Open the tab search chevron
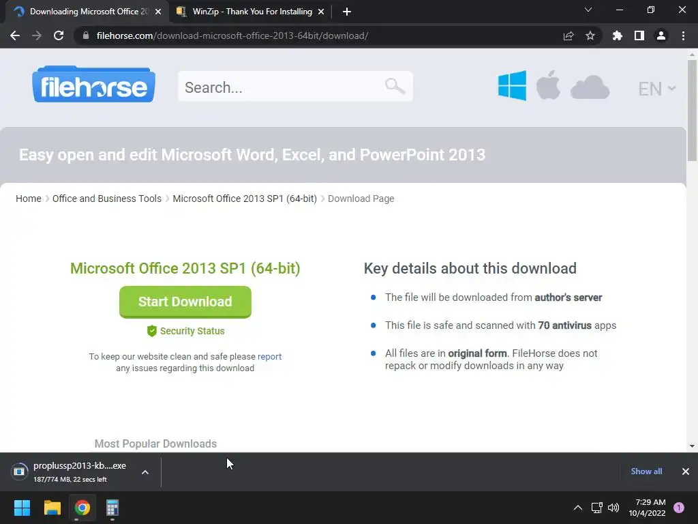This screenshot has width=698, height=524. pos(588,10)
